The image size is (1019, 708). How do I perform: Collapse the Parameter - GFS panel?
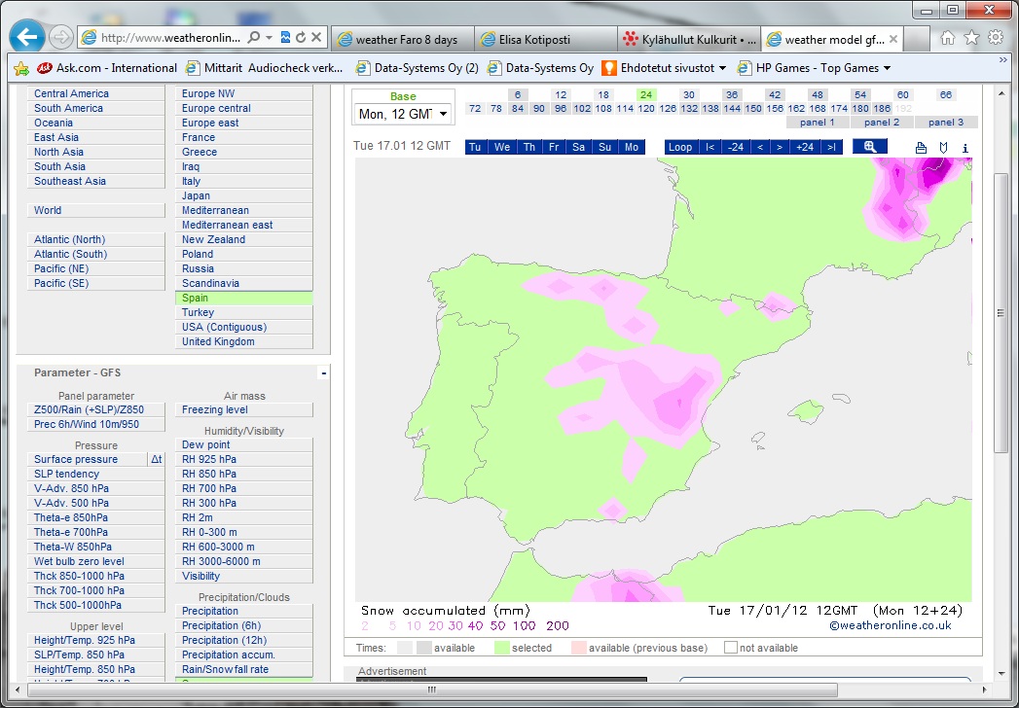coord(323,372)
